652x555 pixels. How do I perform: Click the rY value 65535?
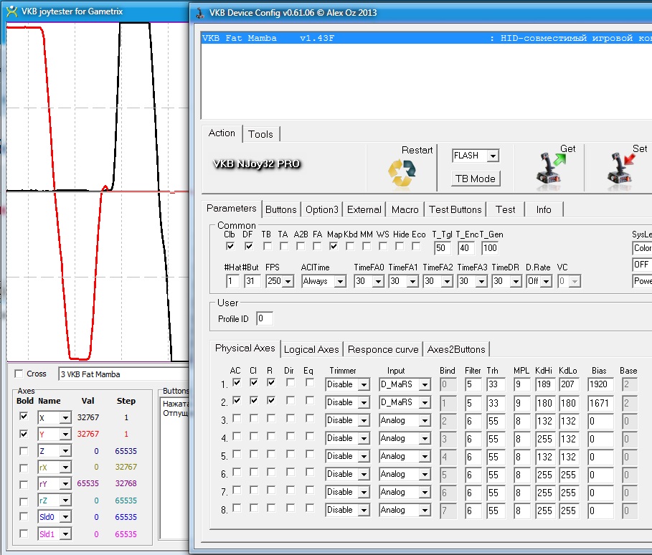pos(88,483)
